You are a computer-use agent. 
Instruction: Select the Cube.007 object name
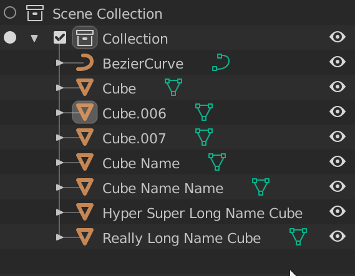(134, 138)
